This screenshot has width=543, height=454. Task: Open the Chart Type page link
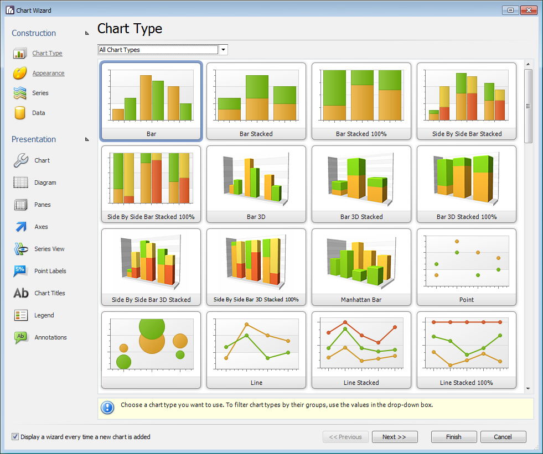coord(48,53)
